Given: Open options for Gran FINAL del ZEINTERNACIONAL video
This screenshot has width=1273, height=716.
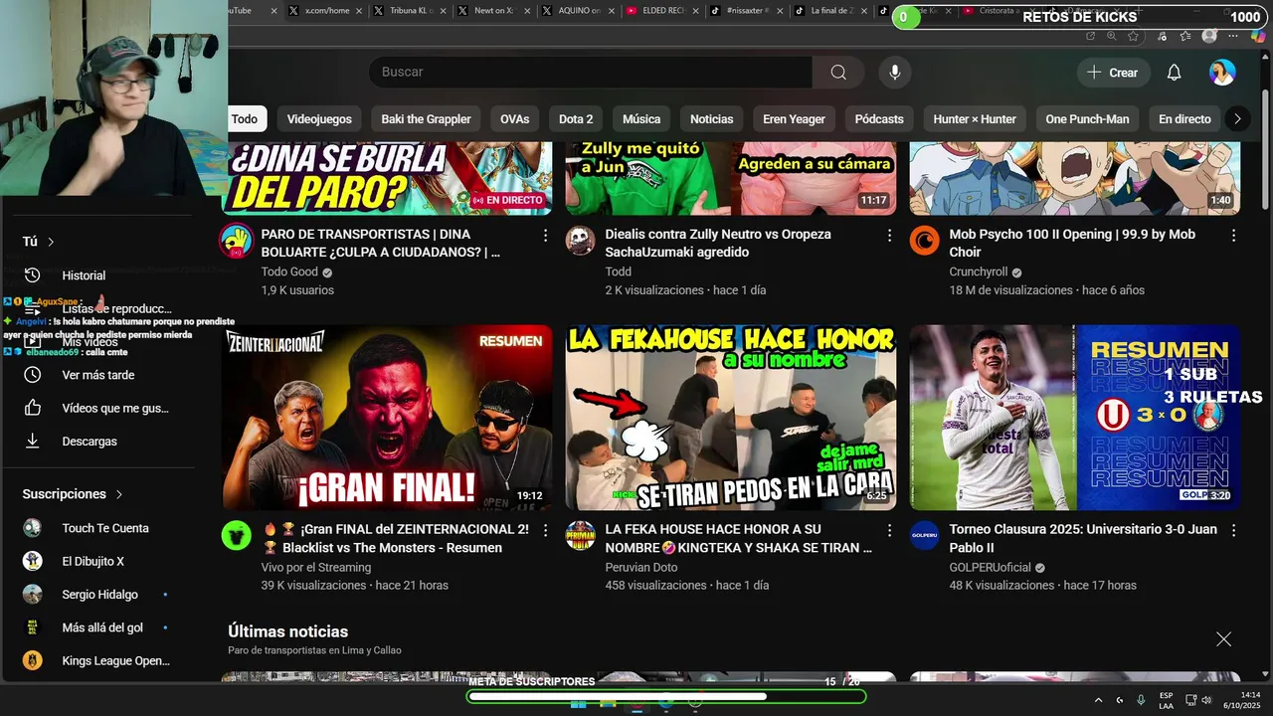Looking at the screenshot, I should point(545,531).
